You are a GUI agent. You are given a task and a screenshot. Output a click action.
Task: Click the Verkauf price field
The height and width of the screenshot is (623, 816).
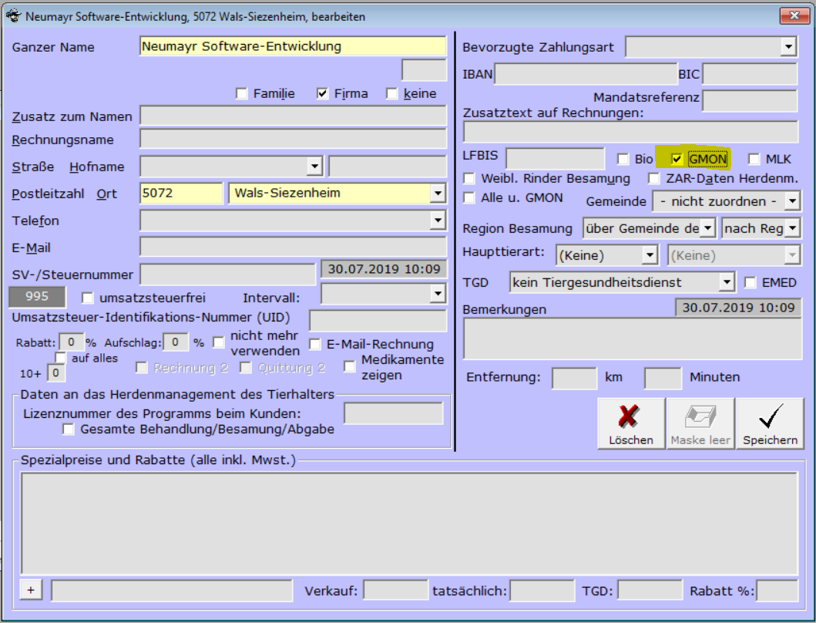[x=395, y=591]
